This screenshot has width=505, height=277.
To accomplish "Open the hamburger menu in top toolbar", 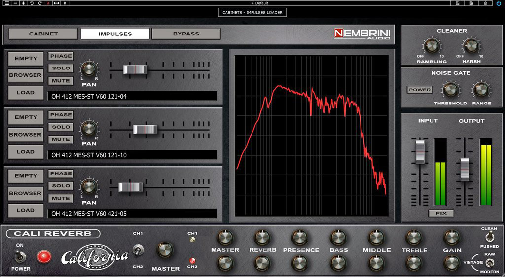I will 7,3.
